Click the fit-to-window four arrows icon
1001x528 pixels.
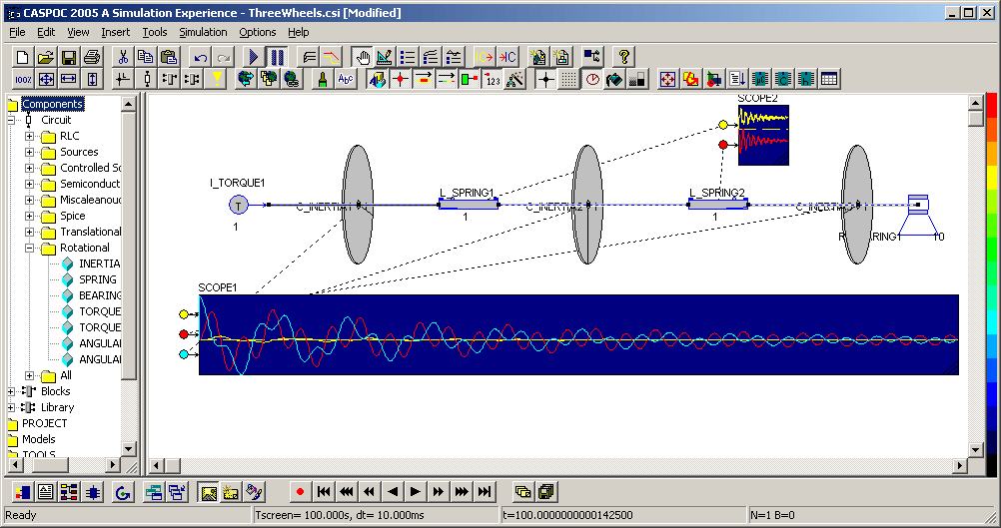pyautogui.click(x=46, y=79)
